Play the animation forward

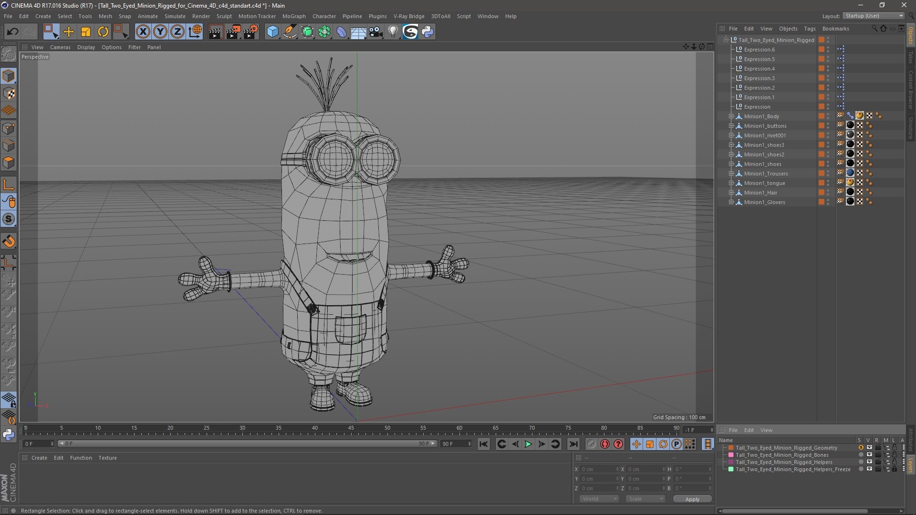point(528,444)
